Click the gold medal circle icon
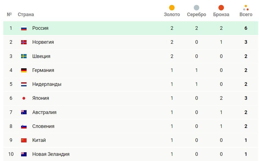259x161 pixels. pyautogui.click(x=172, y=8)
